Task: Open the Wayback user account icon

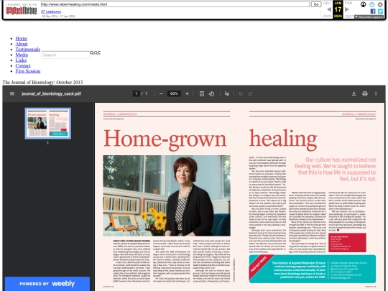Action: tap(363, 4)
